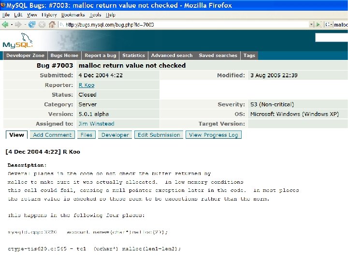Click the MySQL dolphin logo
Screen dimensions: 348x261
coord(18,41)
